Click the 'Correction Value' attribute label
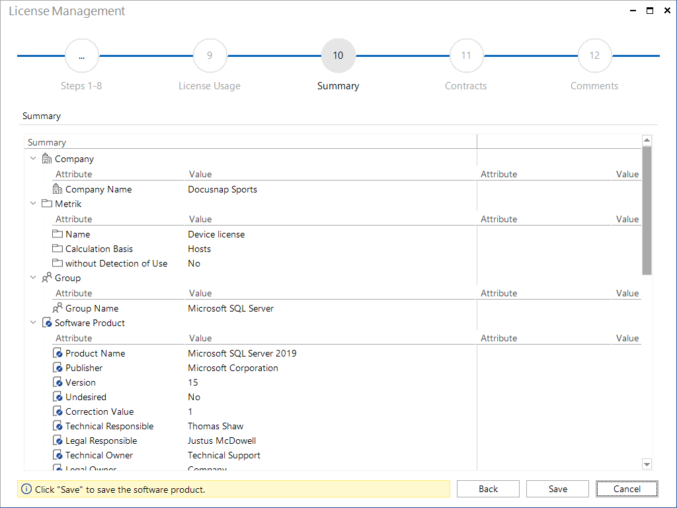Viewport: 677px width, 508px height. pyautogui.click(x=99, y=411)
